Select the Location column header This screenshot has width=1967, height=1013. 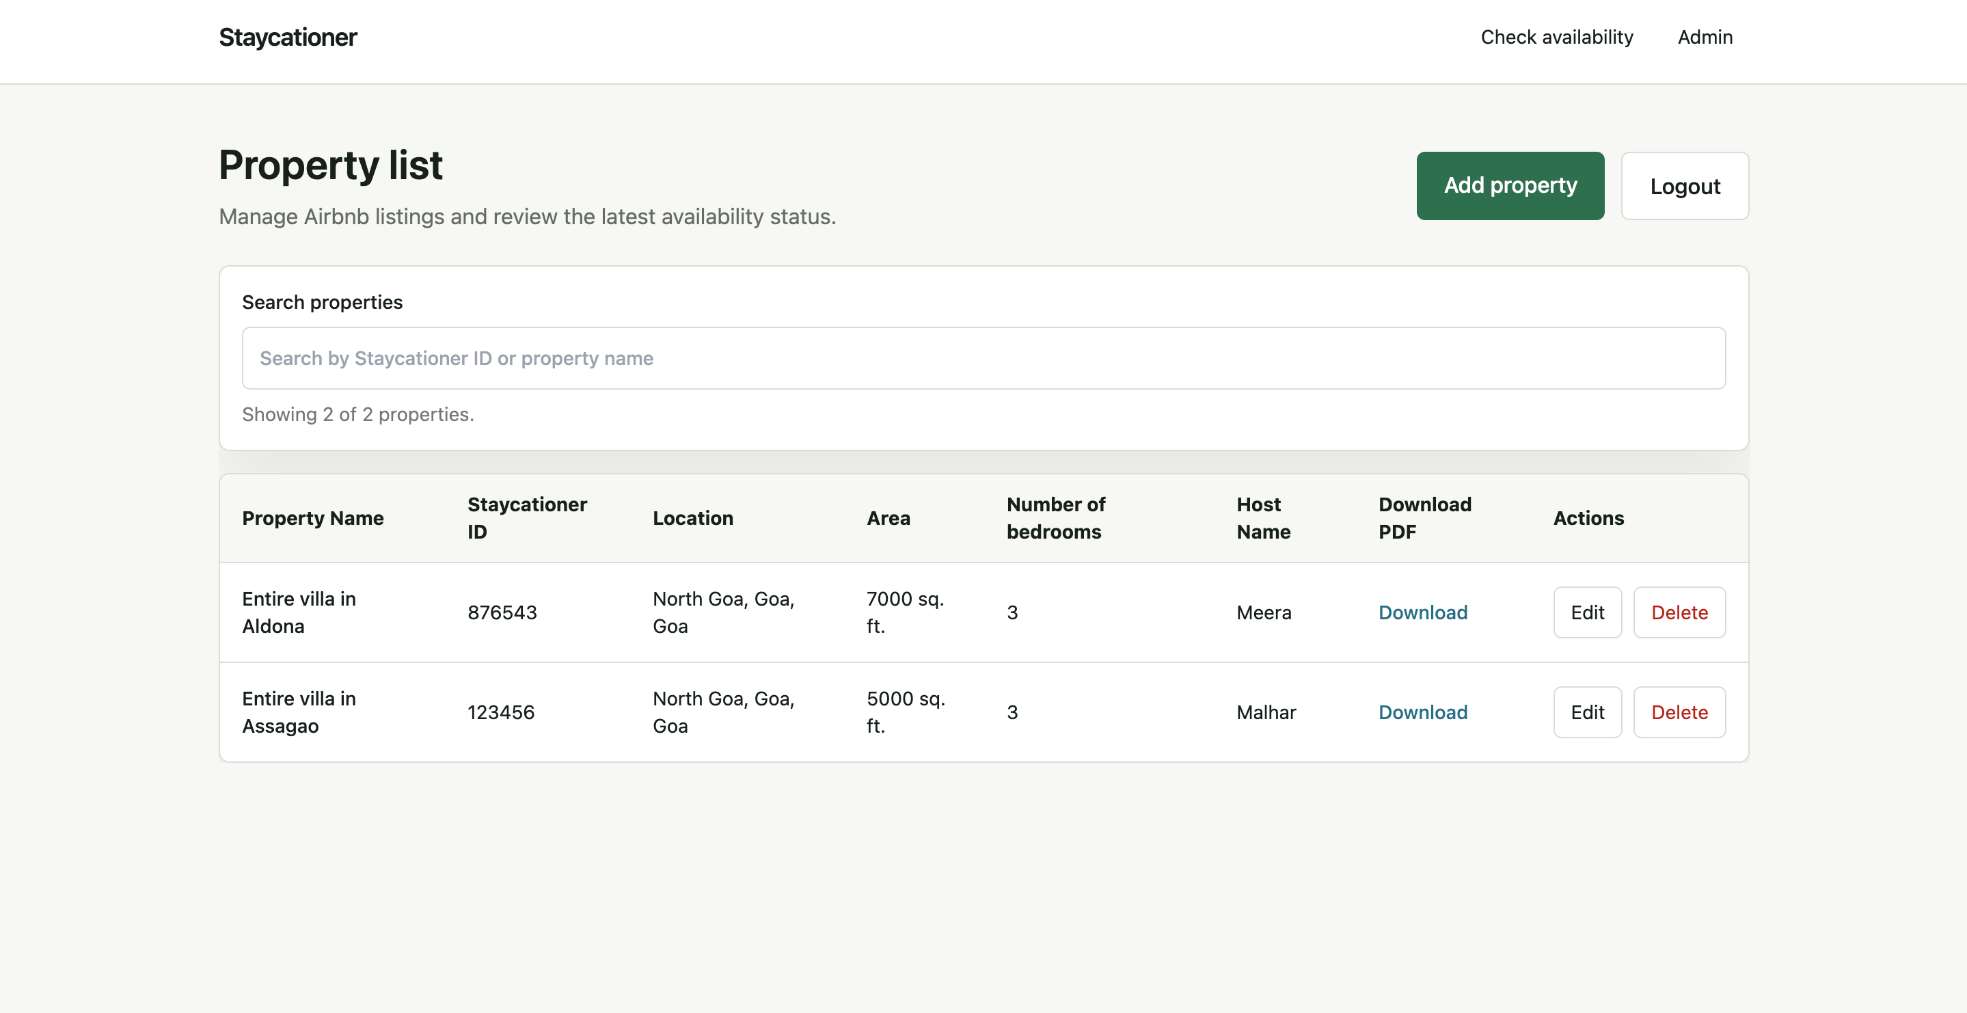pos(692,518)
